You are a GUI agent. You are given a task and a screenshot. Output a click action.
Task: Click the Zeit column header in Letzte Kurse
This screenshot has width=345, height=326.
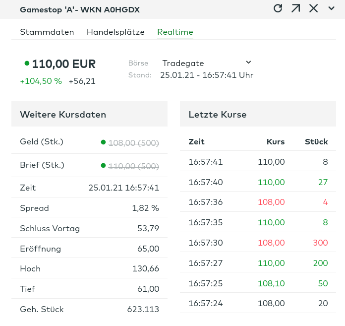click(x=196, y=142)
